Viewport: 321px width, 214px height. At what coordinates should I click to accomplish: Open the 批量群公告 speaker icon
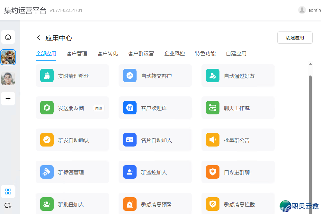pos(213,140)
